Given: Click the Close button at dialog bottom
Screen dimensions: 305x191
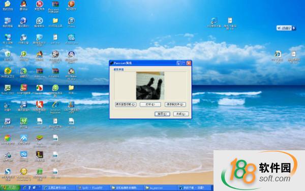Looking at the screenshot, I should (181, 114).
